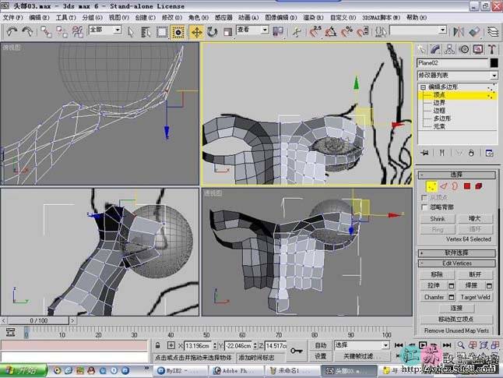Viewport: 503px width, 378px height.
Task: Open Select by Name list icon
Action: (x=146, y=32)
